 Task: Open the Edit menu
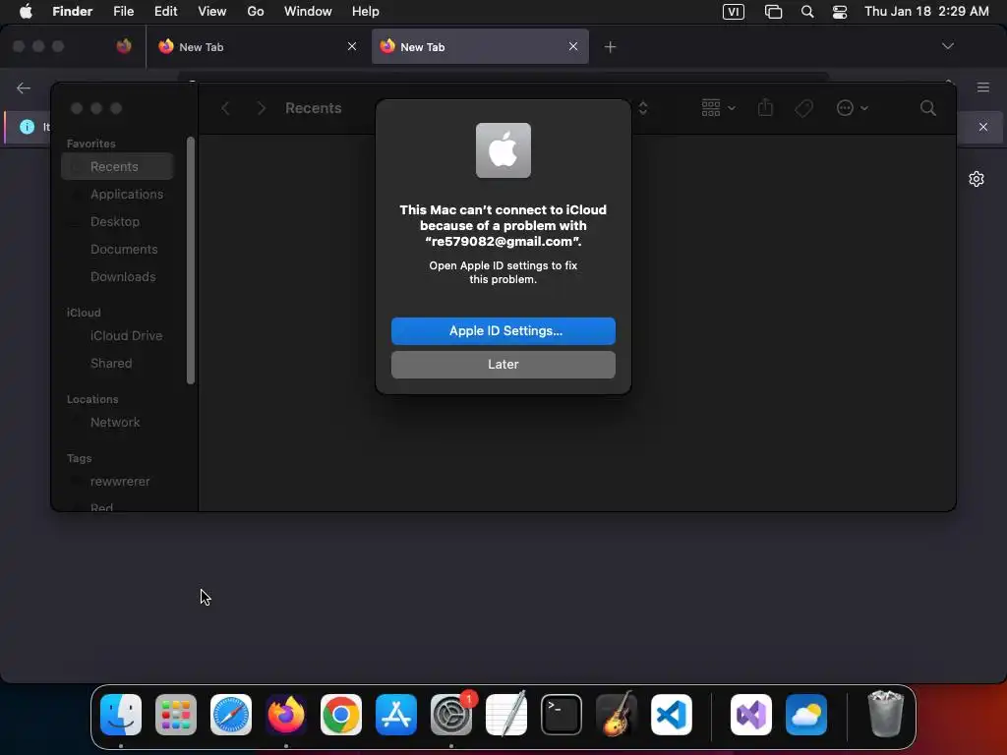point(165,11)
